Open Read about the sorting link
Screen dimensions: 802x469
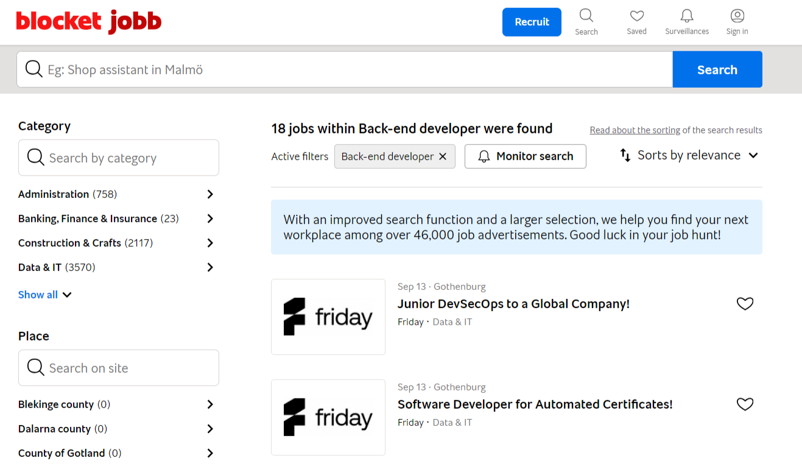click(x=635, y=130)
